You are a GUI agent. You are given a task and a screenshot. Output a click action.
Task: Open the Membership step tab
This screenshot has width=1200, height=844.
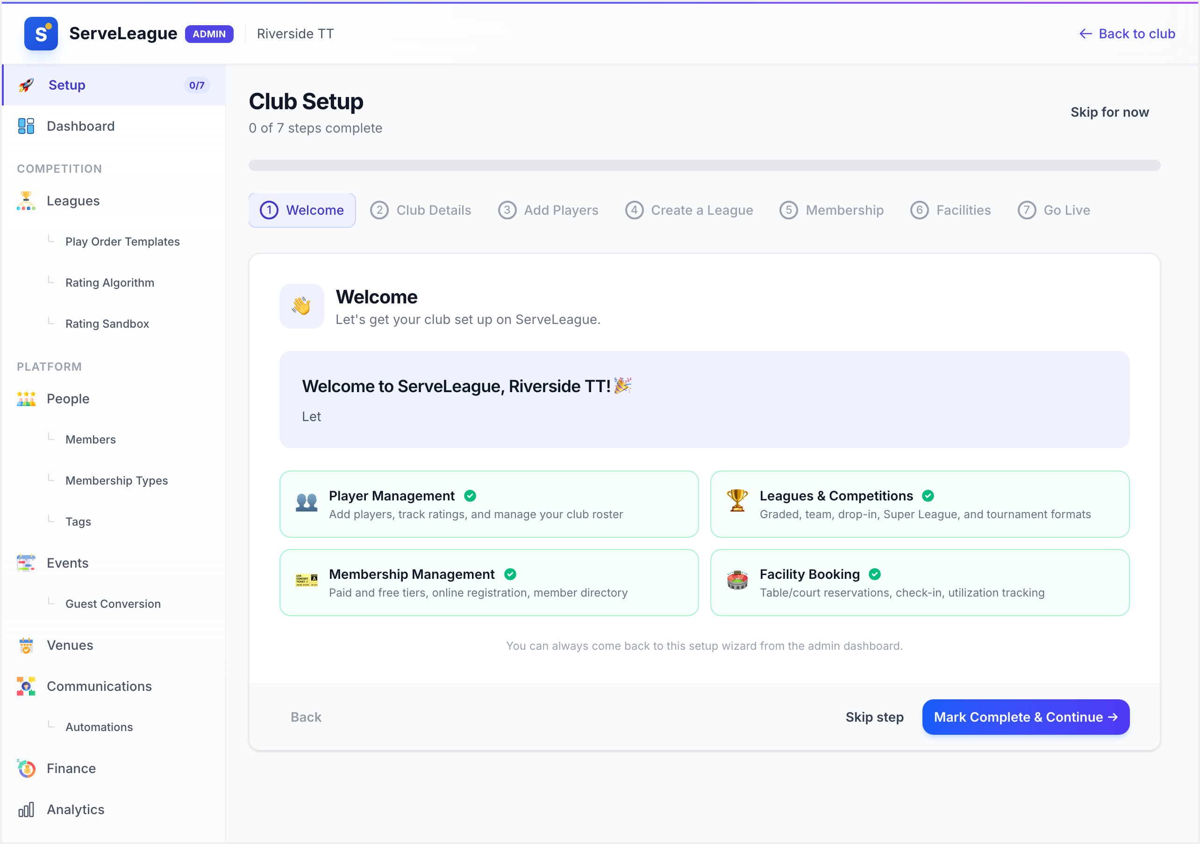[x=831, y=210]
